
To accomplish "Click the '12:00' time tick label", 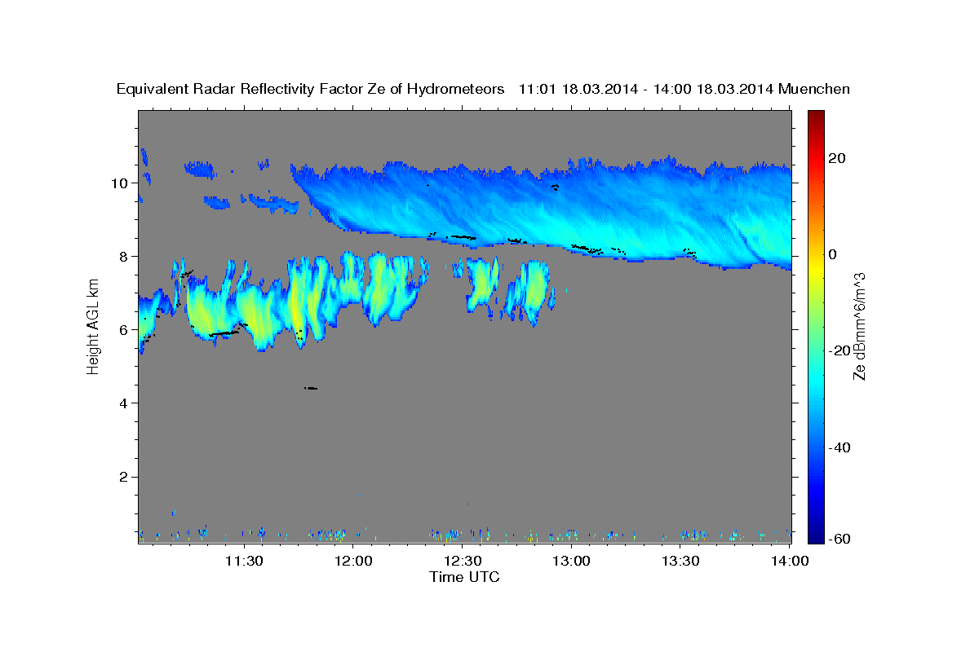I will [353, 561].
